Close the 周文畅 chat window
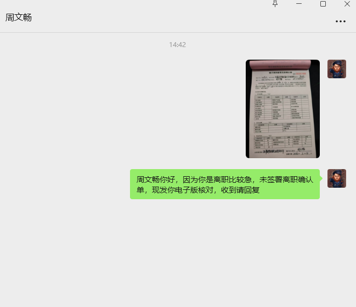The width and height of the screenshot is (356, 307). [347, 4]
